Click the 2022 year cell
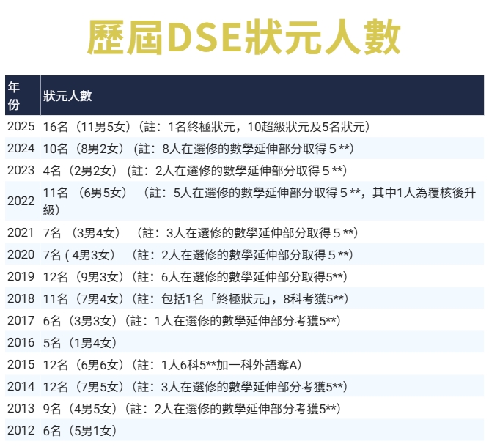Screen dimensions: 489x447 [x=23, y=202]
